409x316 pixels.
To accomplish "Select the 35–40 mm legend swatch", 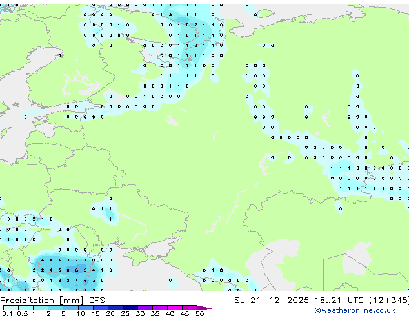I will coord(160,308).
